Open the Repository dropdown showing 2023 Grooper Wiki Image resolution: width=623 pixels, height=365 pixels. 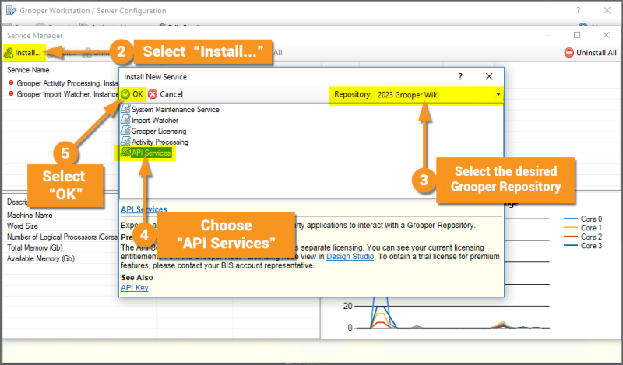(x=438, y=94)
